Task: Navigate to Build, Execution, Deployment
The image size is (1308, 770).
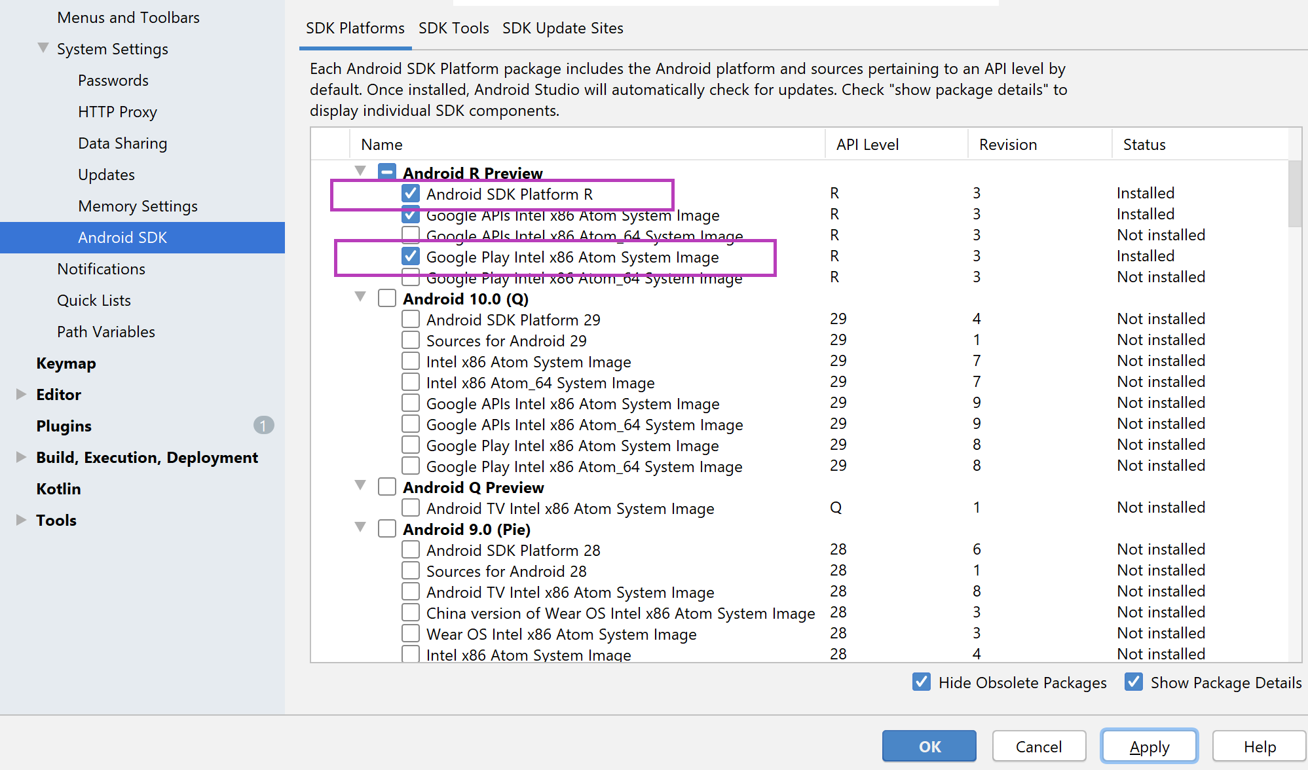Action: (147, 458)
